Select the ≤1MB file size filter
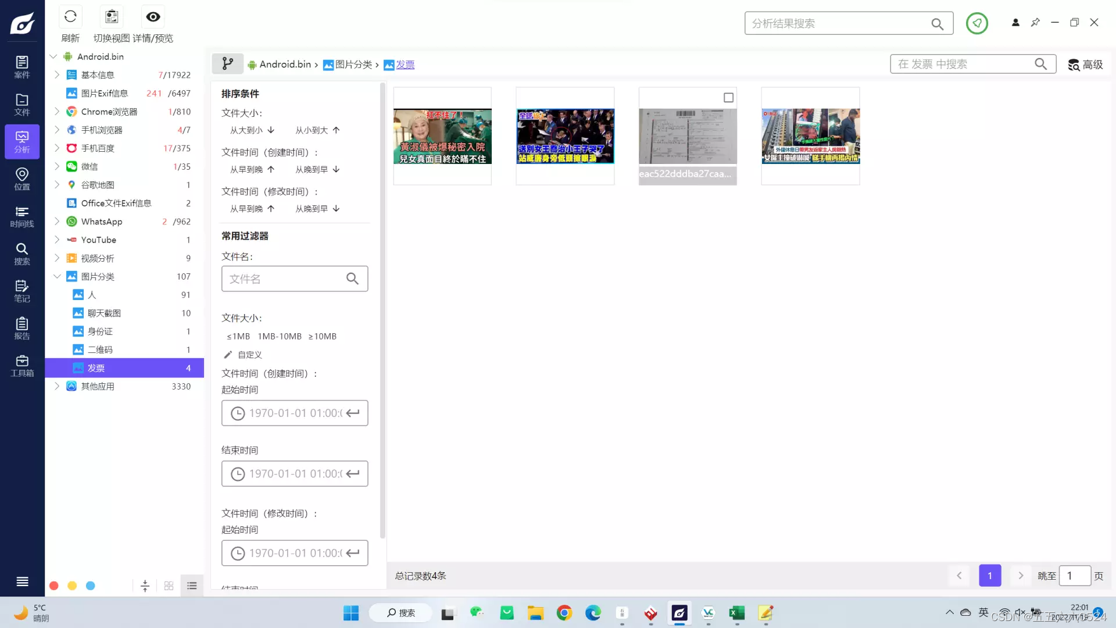 (x=238, y=337)
